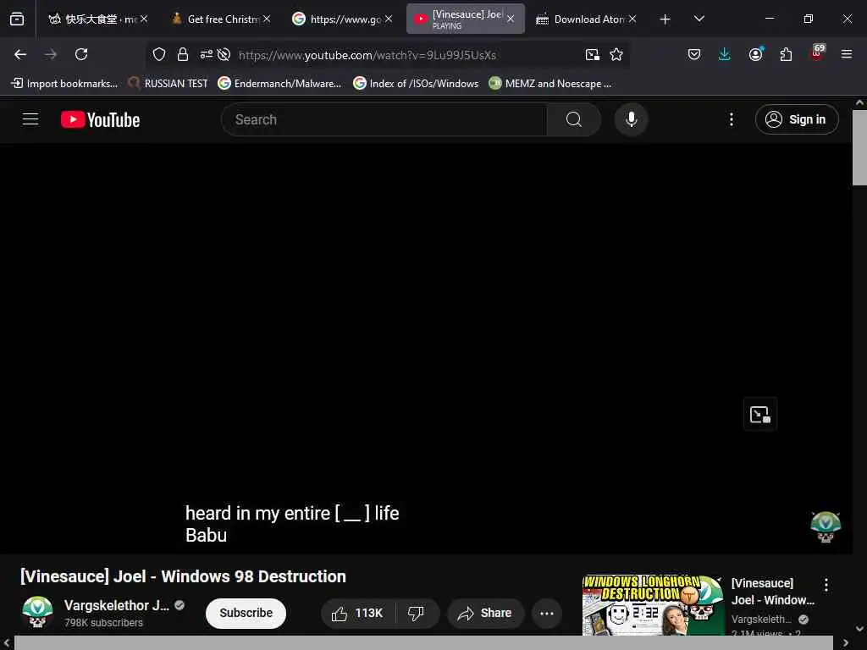This screenshot has height=650, width=867.
Task: Click the Vinesauce channel watermark in video
Action: 826,526
